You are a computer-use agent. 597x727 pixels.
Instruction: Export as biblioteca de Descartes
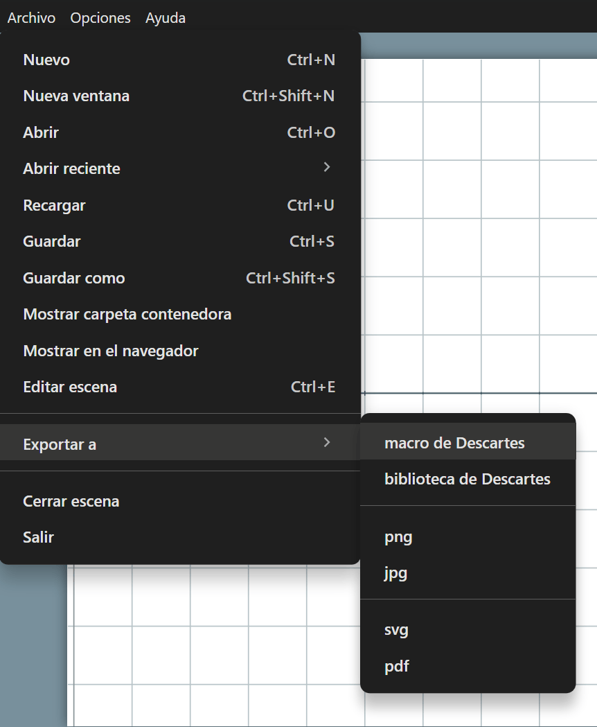point(467,480)
